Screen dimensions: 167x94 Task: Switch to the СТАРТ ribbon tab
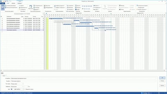(x=8, y=3)
